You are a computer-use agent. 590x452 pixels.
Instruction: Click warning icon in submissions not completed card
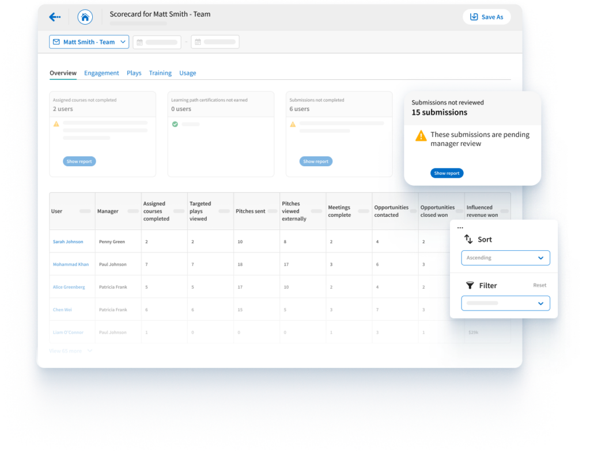point(293,124)
